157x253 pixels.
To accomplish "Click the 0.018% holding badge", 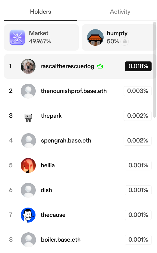I will click(138, 66).
